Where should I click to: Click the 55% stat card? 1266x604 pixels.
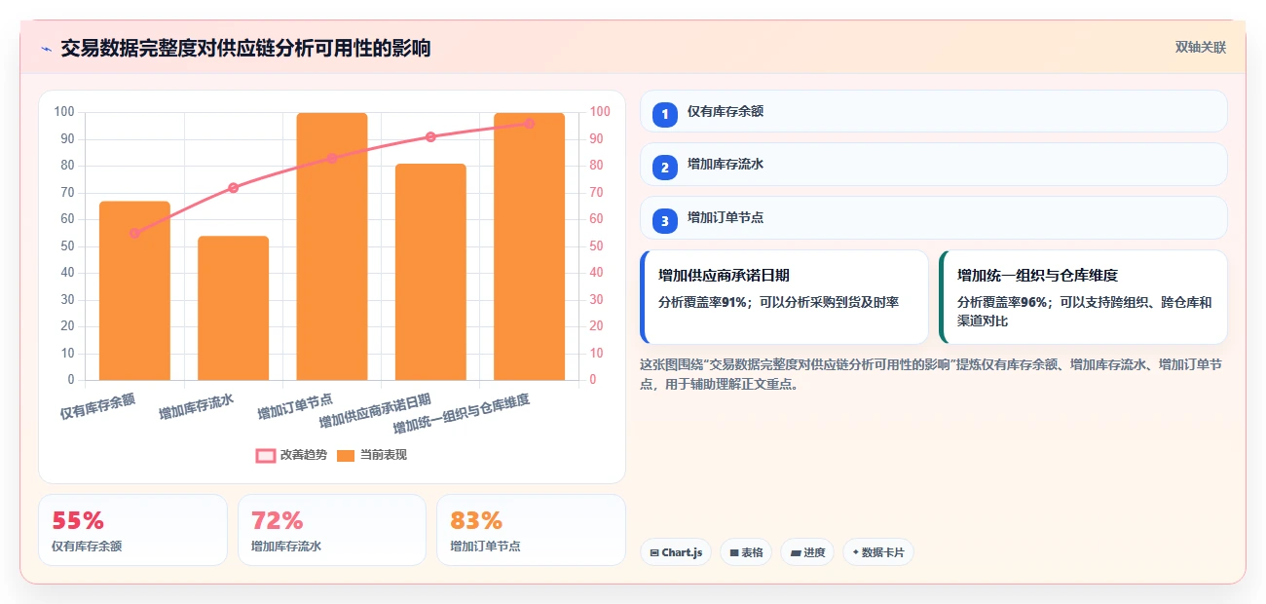pos(132,530)
